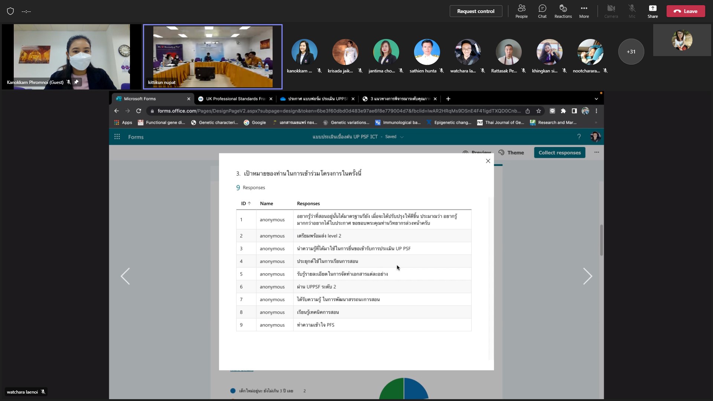Click Request control button
713x401 pixels.
[476, 11]
